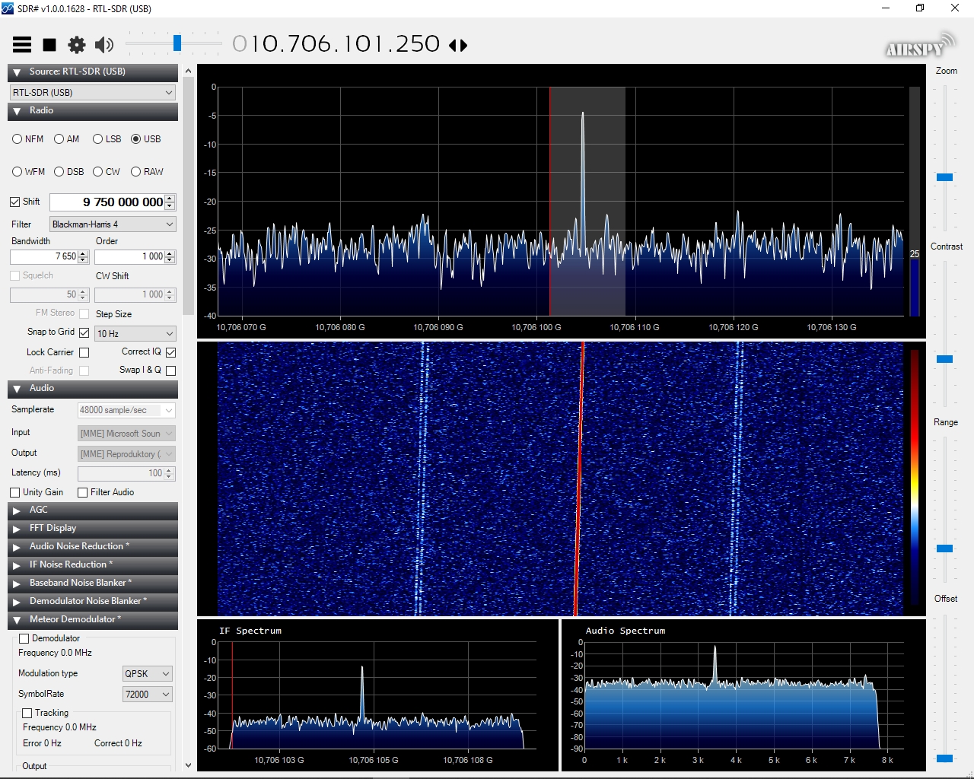974x779 pixels.
Task: Mute audio with the speaker icon
Action: 104,45
